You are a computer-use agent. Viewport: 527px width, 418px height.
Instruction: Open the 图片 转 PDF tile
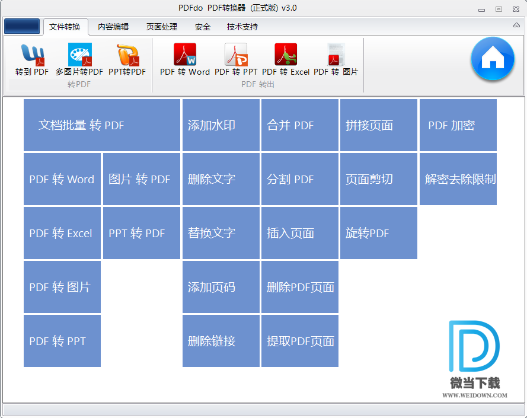(x=142, y=179)
